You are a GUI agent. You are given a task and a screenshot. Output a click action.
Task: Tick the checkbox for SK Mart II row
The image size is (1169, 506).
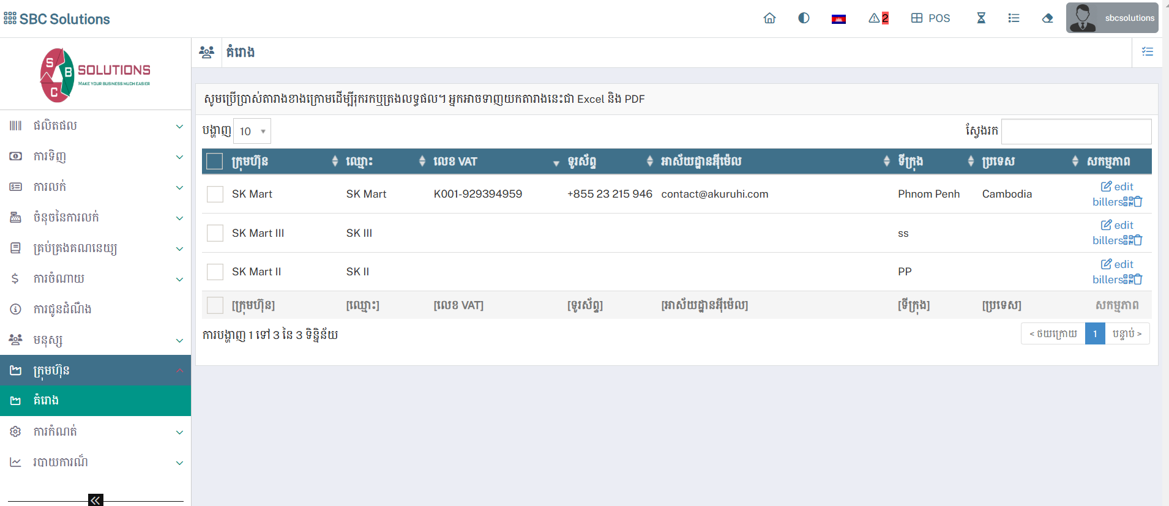[x=215, y=272]
